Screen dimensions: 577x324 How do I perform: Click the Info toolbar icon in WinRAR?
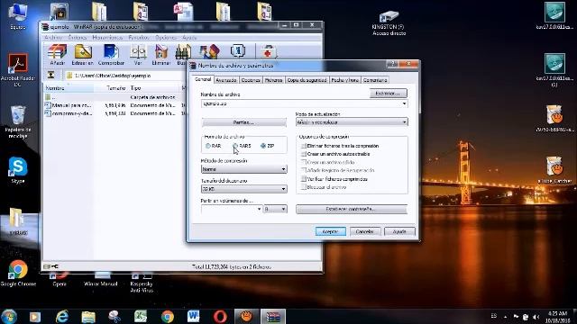point(238,51)
